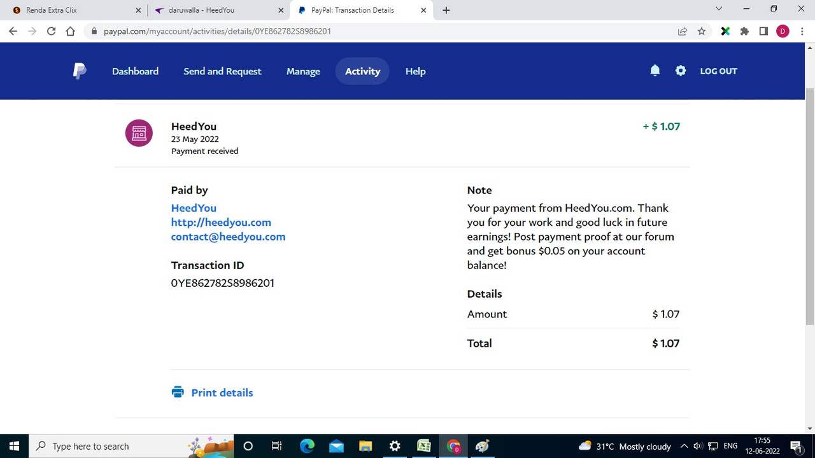815x458 pixels.
Task: Open the Extensions puzzle icon
Action: click(x=744, y=31)
